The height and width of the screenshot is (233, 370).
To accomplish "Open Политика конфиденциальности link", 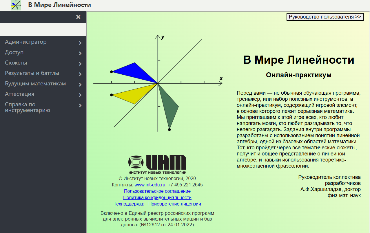I will tap(157, 197).
